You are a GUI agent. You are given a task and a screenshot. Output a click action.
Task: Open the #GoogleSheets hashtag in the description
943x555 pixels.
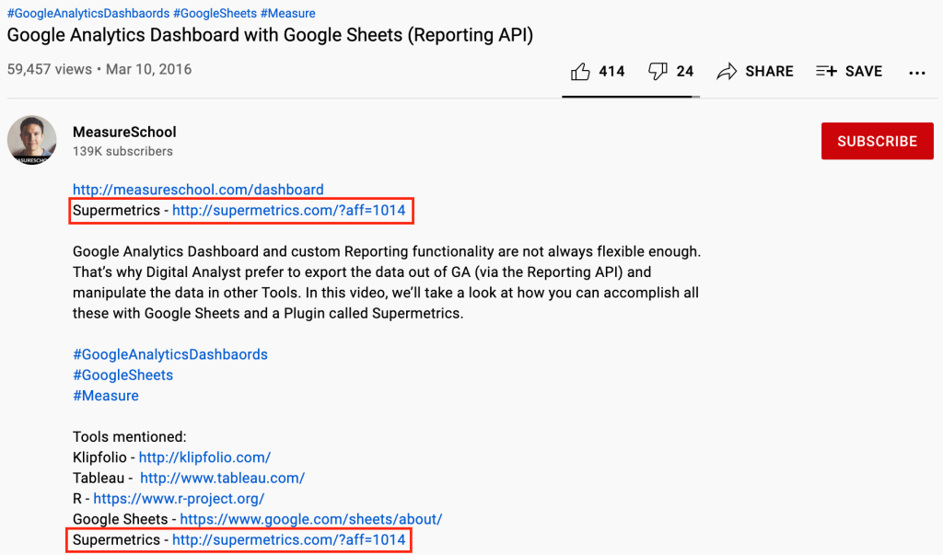pos(122,375)
